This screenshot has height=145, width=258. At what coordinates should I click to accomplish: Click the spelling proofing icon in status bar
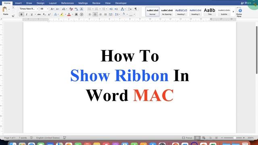click(x=31, y=138)
